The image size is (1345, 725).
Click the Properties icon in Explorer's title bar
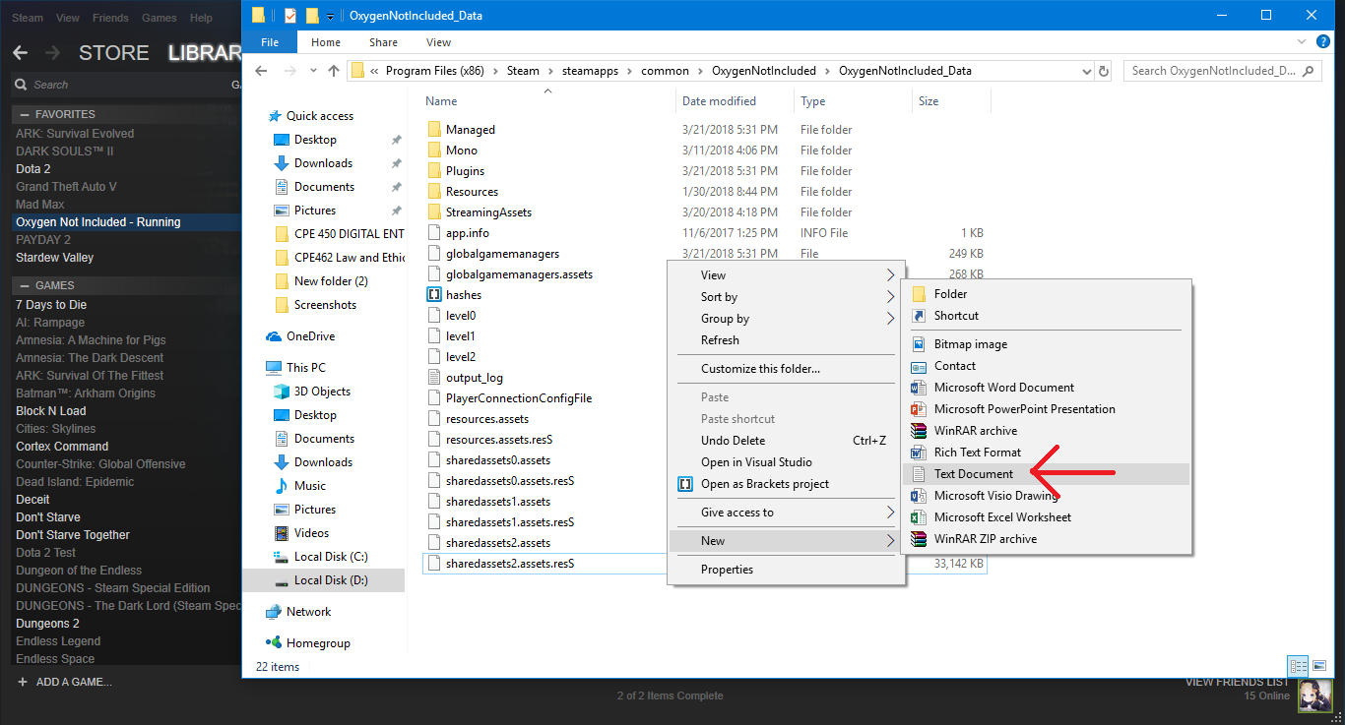290,16
